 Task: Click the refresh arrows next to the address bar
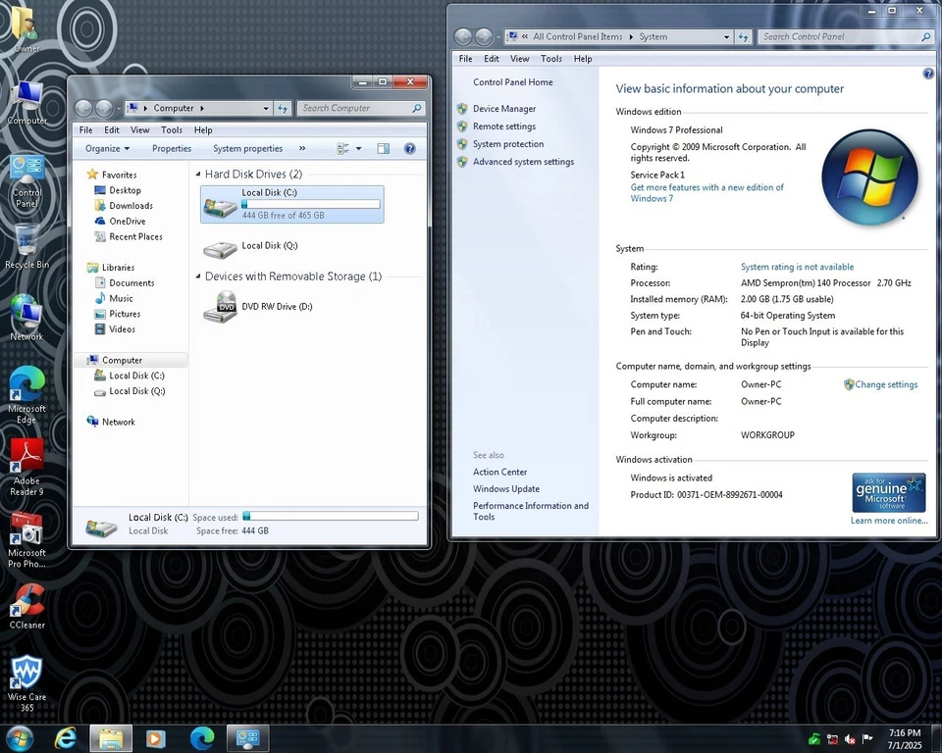[x=282, y=108]
